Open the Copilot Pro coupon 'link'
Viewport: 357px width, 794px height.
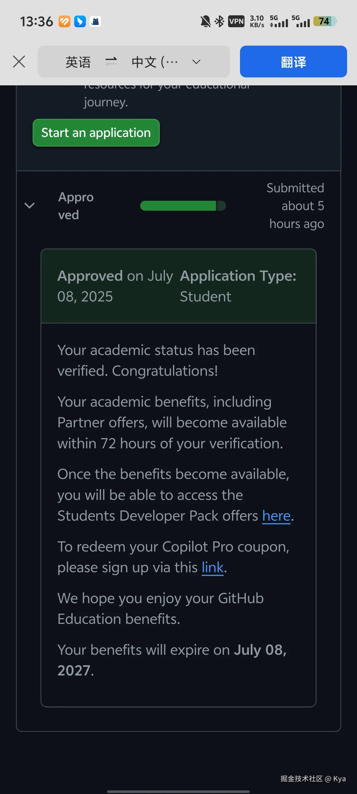click(212, 567)
